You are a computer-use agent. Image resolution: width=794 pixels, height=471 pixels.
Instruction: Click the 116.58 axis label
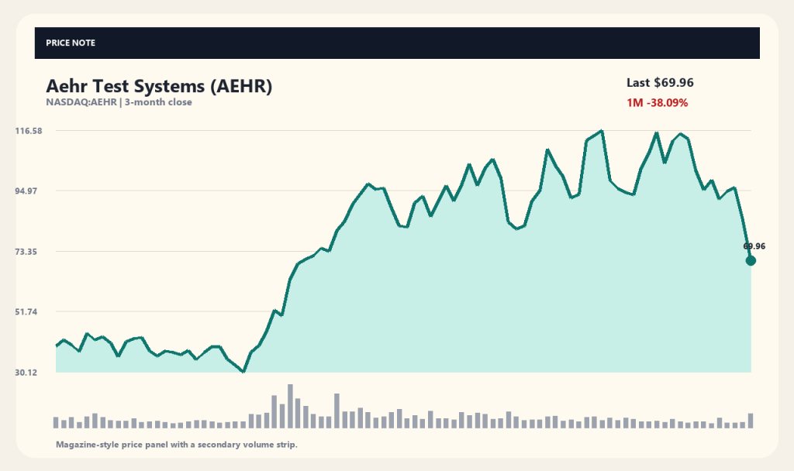click(29, 131)
